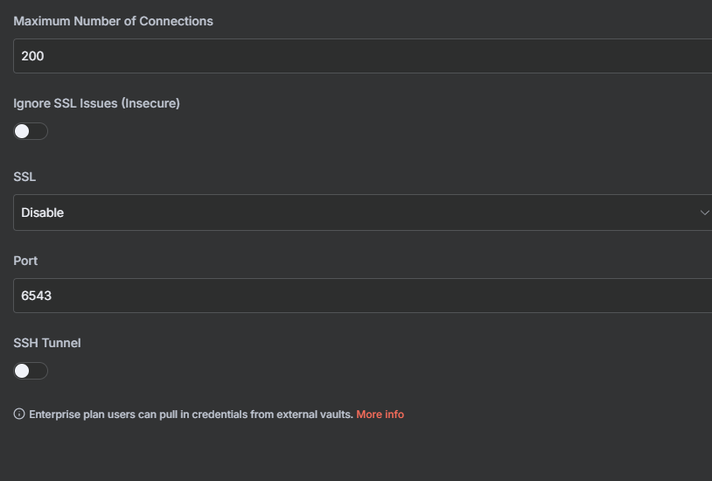Click the info circle icon beside Enterprise note

click(19, 415)
